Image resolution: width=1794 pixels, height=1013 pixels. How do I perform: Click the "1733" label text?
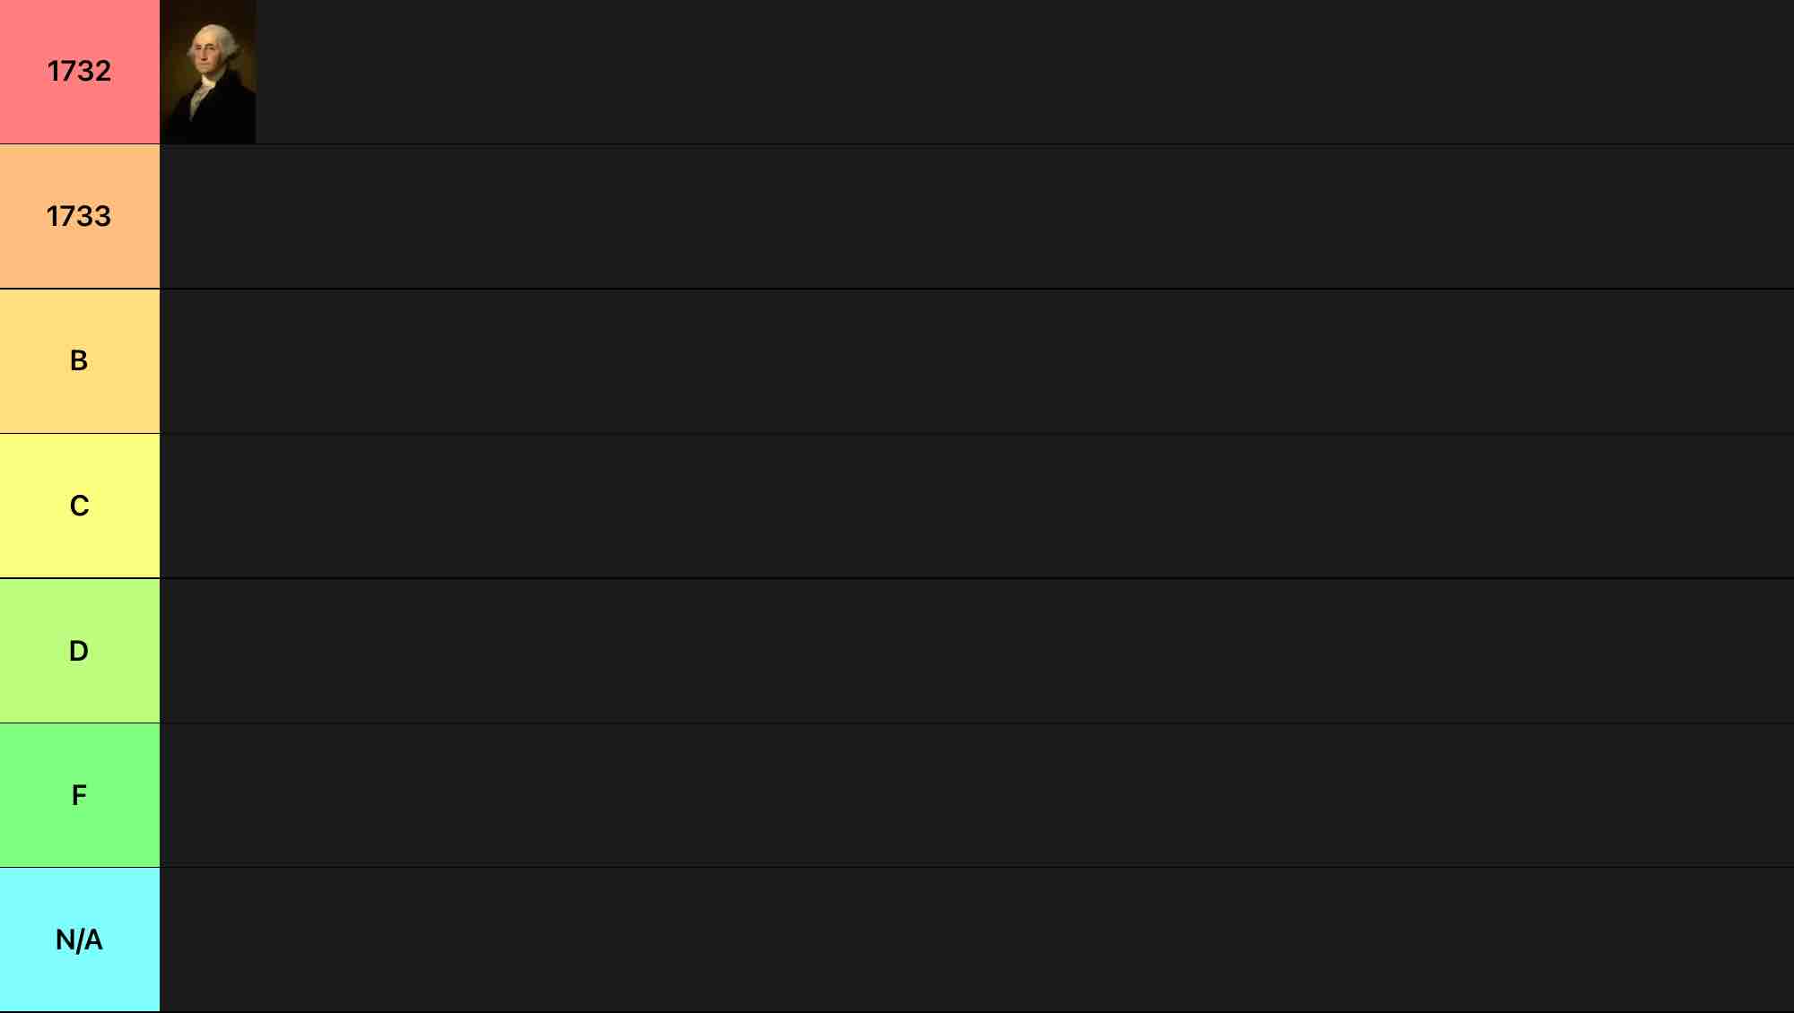coord(79,216)
